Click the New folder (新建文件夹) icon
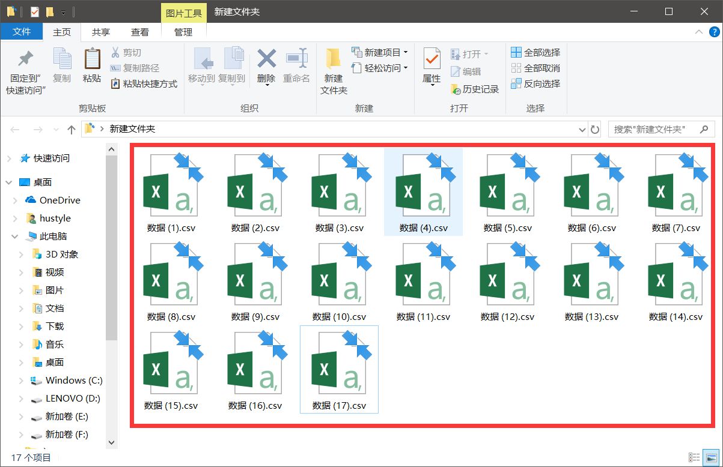723x467 pixels. coord(334,59)
